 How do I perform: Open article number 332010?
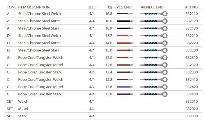click(x=192, y=102)
